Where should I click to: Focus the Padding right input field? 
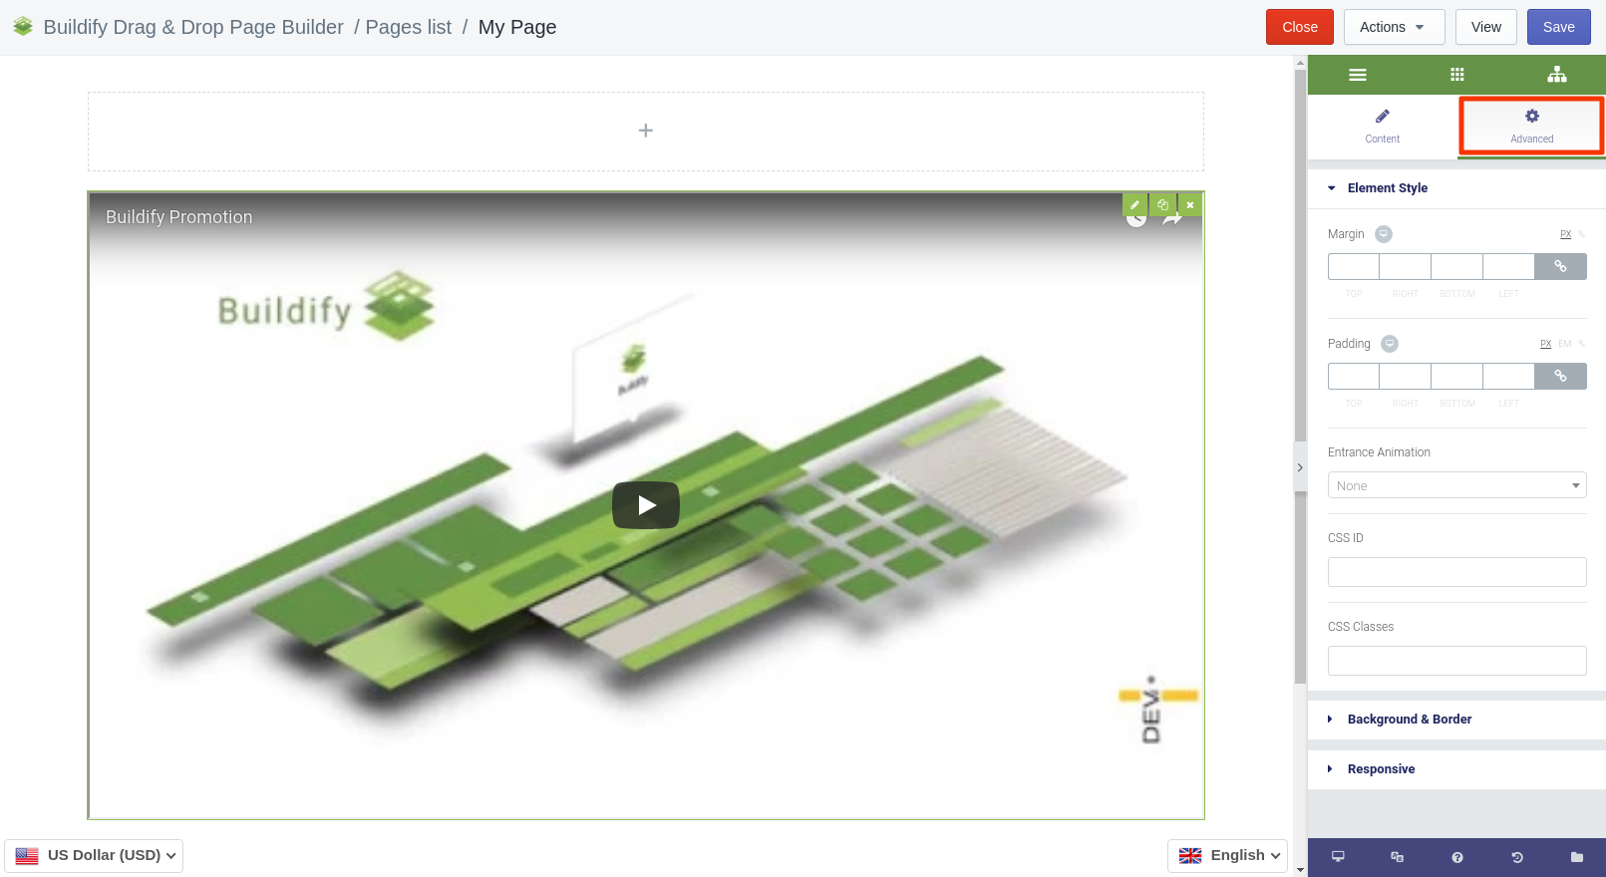pyautogui.click(x=1406, y=376)
